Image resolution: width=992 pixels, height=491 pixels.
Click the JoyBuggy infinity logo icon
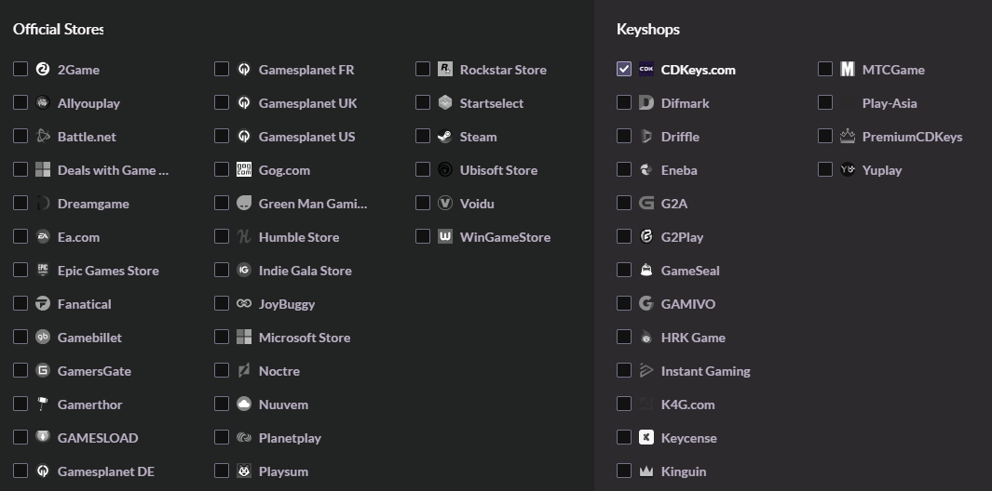point(243,303)
